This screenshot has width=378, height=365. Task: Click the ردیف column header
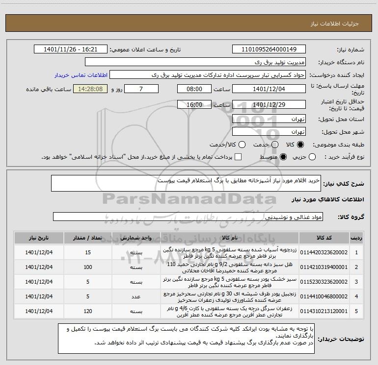click(356, 238)
